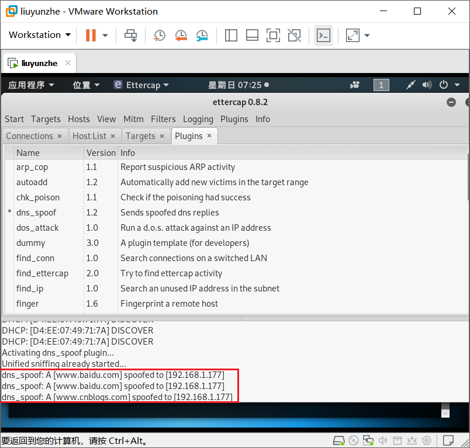Toggle Unity mode icon
Viewport: 470px width, 448px height.
pyautogui.click(x=295, y=35)
